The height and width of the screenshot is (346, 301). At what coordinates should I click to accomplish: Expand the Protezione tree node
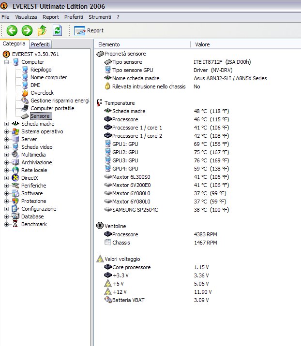6,201
